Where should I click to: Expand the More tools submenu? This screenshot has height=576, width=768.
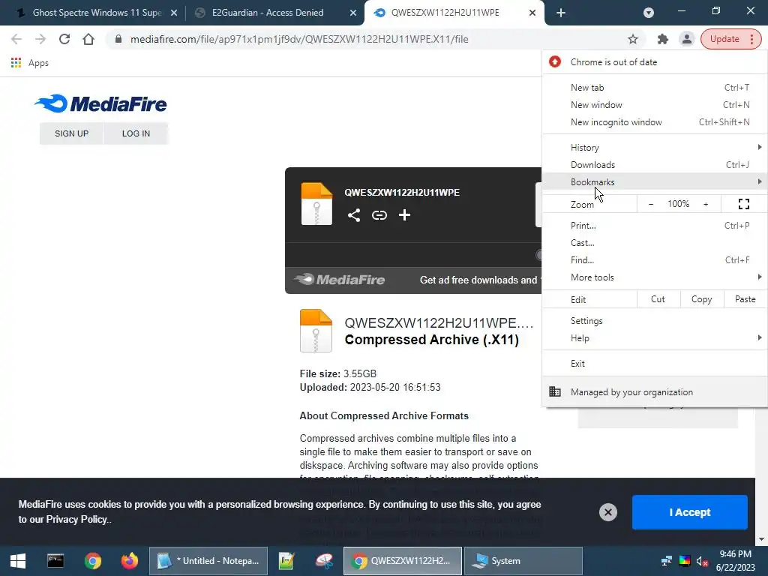[x=655, y=277]
